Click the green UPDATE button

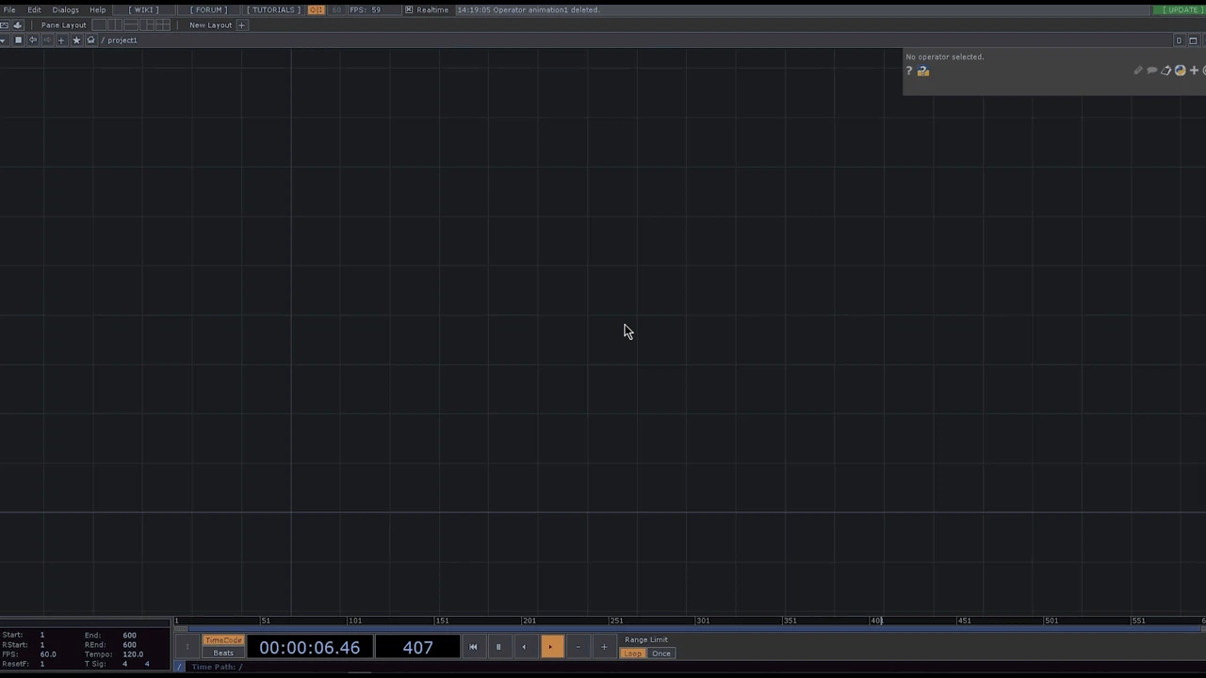point(1180,10)
